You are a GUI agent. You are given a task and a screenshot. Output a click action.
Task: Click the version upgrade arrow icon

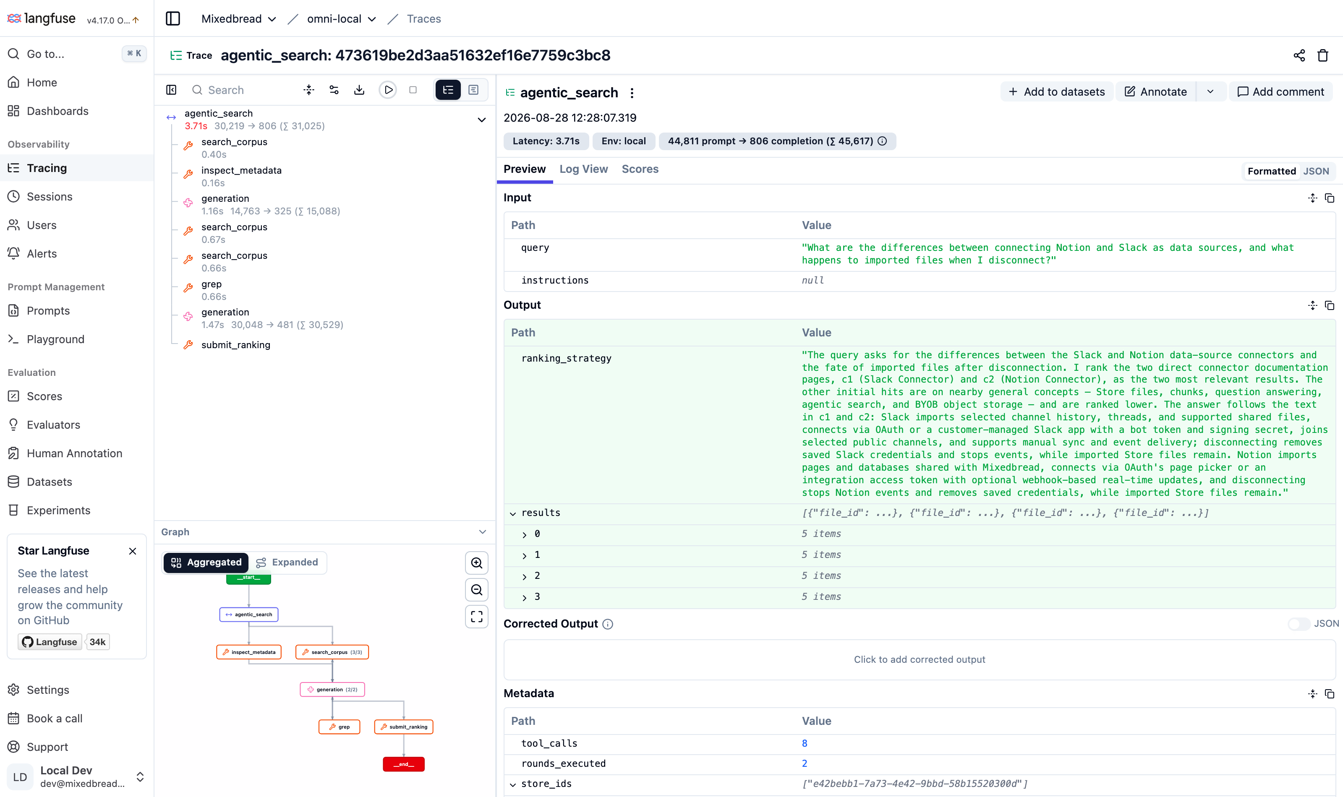click(136, 21)
